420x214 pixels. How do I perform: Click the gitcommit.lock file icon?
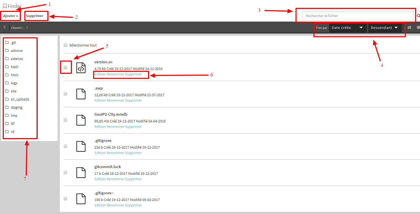tap(81, 173)
